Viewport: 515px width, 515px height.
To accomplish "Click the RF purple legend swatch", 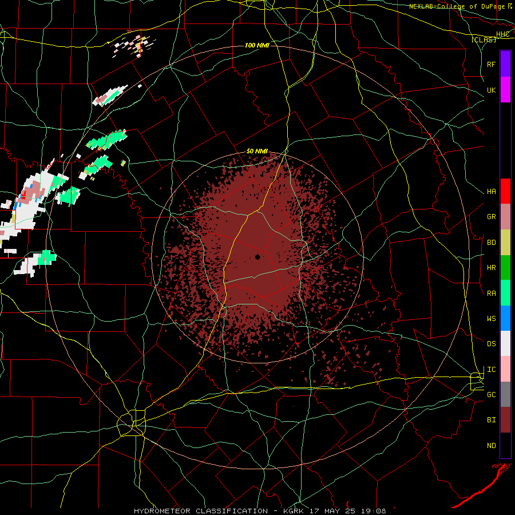I will pos(505,64).
